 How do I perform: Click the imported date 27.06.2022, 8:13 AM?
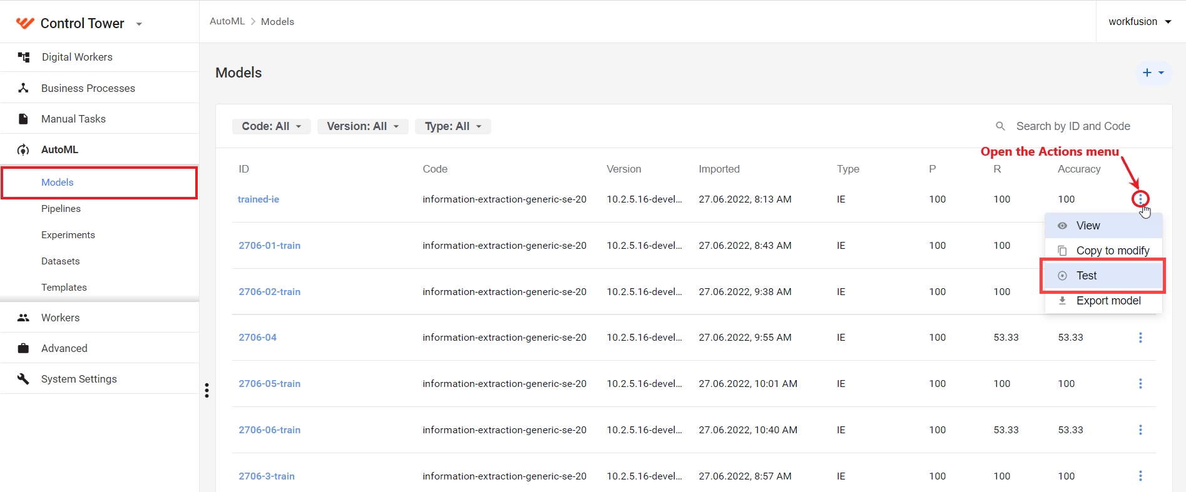point(745,199)
